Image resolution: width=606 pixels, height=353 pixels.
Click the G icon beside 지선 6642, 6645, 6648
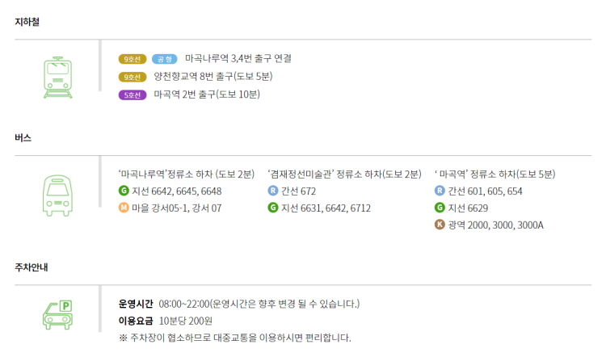click(124, 191)
